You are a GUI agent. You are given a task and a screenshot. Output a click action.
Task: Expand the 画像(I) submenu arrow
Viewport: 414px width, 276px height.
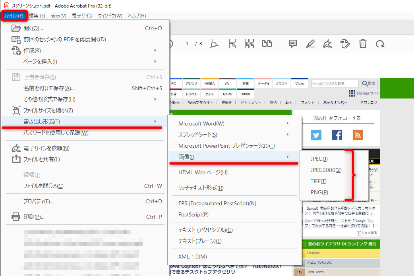[x=288, y=157]
